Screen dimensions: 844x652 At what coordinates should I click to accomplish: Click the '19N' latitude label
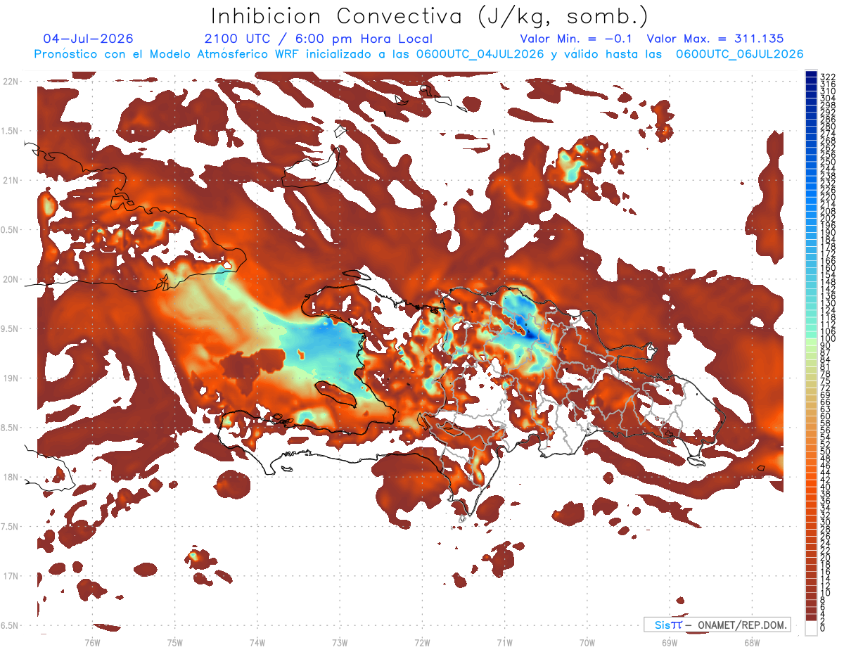click(x=11, y=378)
